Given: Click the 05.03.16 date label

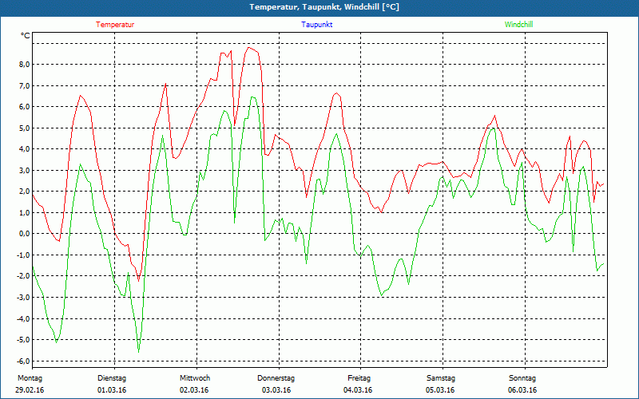Looking at the screenshot, I should click(440, 390).
